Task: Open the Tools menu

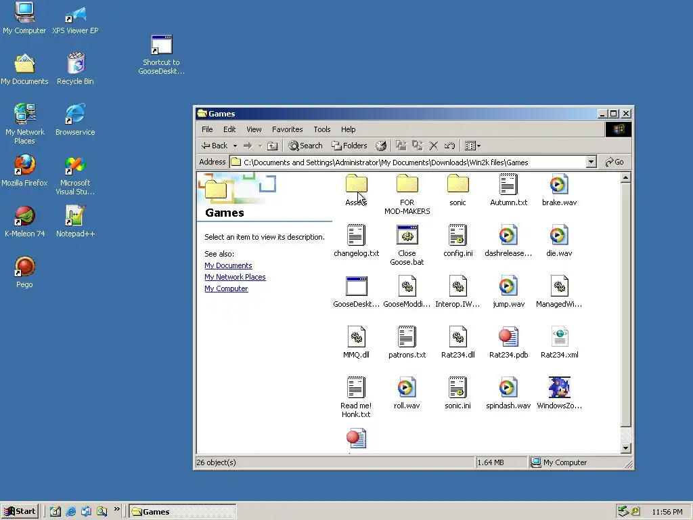Action: pyautogui.click(x=322, y=129)
